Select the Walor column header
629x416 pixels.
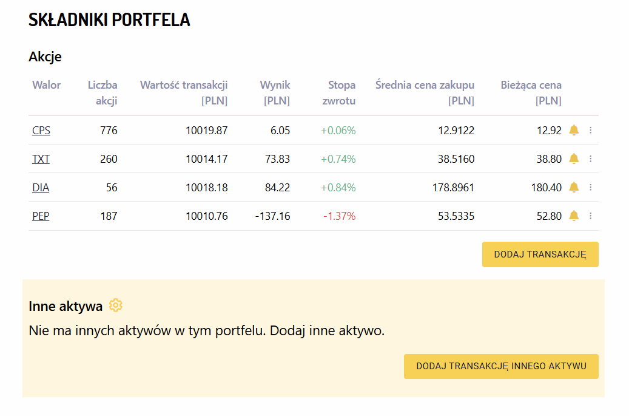pyautogui.click(x=46, y=85)
